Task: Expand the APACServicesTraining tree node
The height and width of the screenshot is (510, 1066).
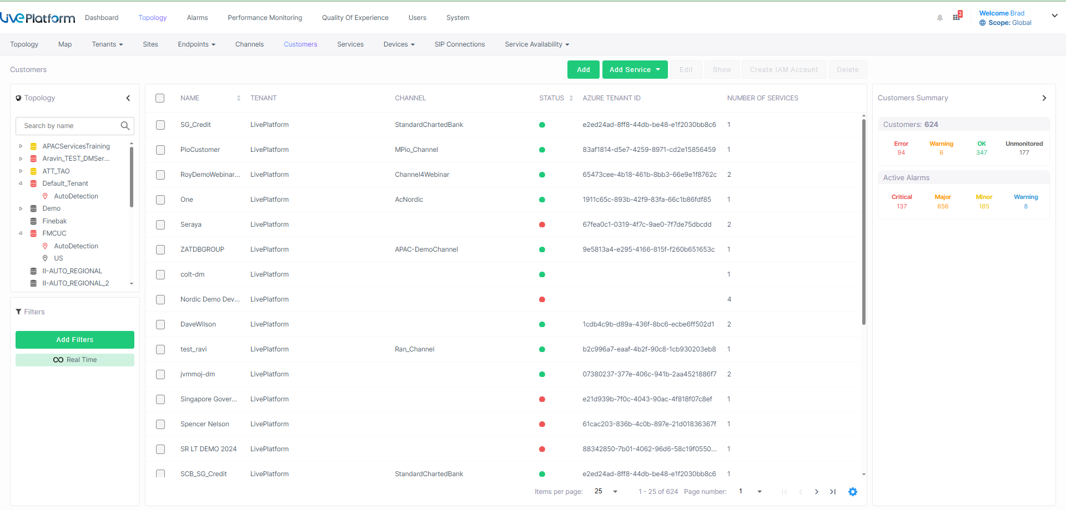Action: (21, 146)
